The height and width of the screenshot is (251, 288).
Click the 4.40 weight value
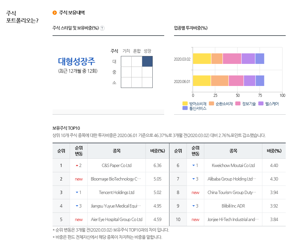pos(274,165)
